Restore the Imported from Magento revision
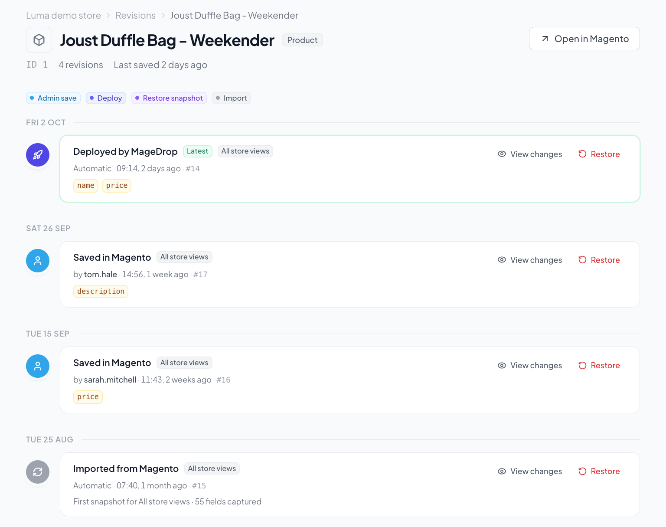The image size is (666, 527). (599, 471)
